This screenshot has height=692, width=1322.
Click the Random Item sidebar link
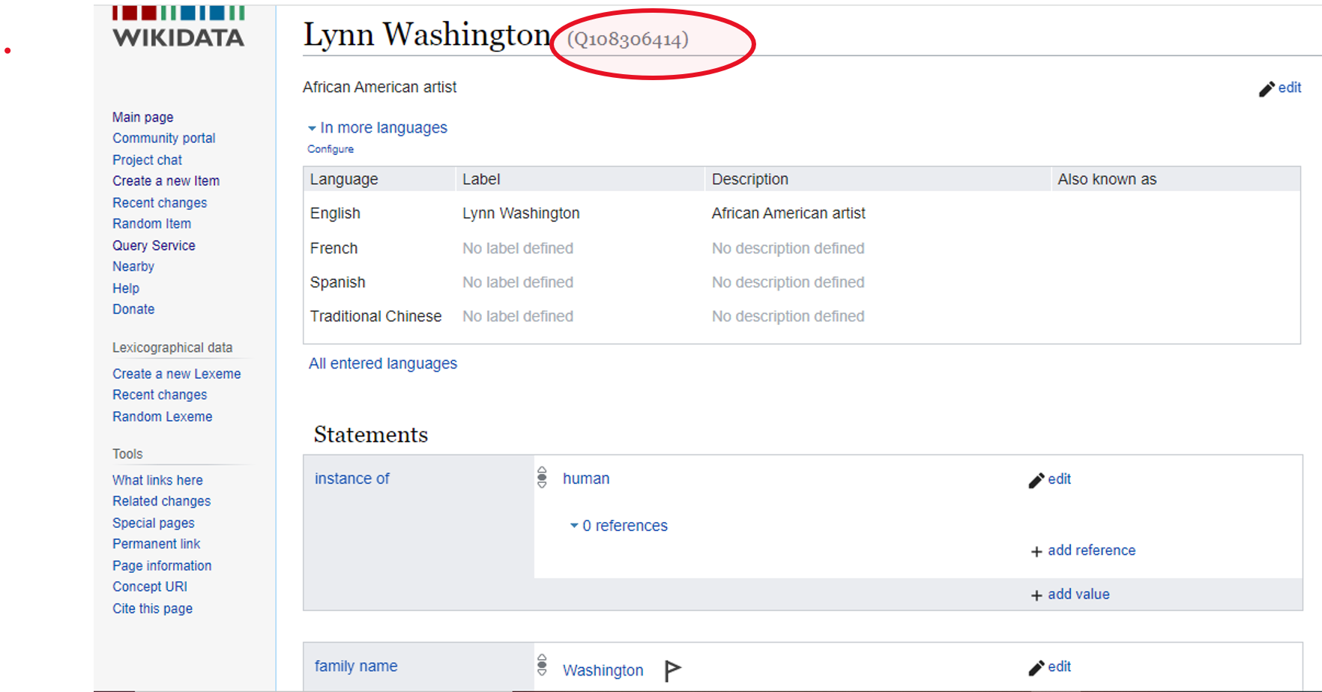(x=151, y=223)
